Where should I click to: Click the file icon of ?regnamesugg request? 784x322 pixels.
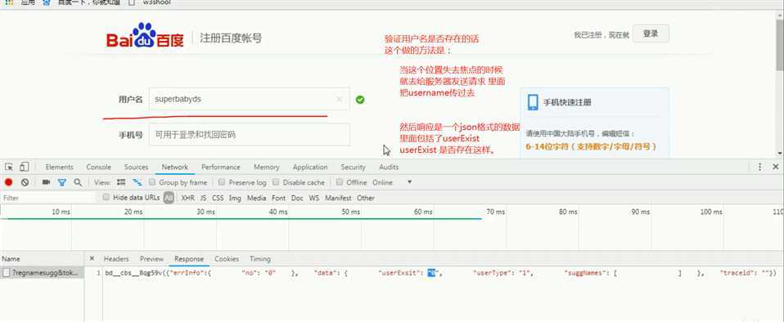(6, 273)
